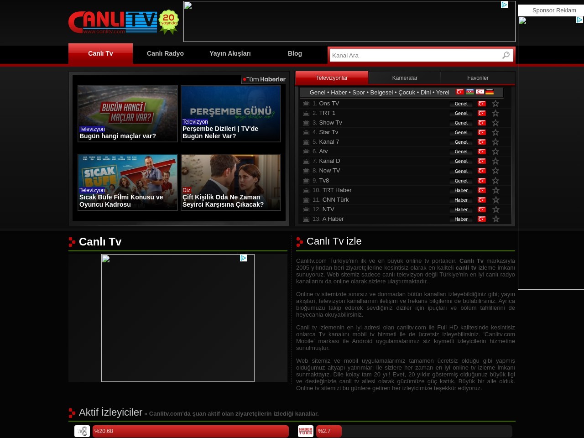Add Kanal D to favorites
This screenshot has height=438, width=584.
[495, 161]
